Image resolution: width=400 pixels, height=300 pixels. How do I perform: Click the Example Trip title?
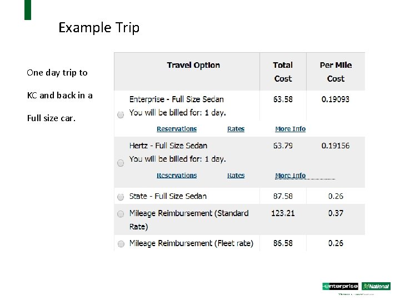pyautogui.click(x=99, y=28)
